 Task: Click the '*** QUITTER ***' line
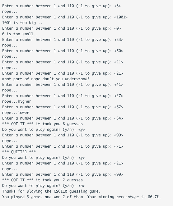point(19,152)
